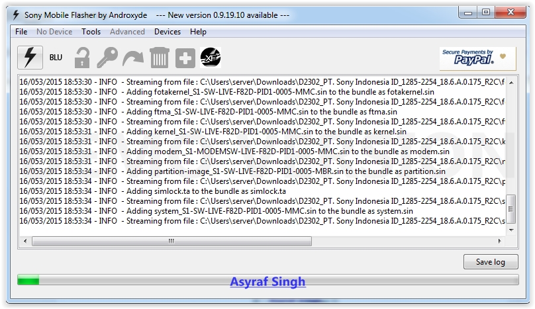
Task: Click the log's right scroll arrow
Action: (499, 241)
